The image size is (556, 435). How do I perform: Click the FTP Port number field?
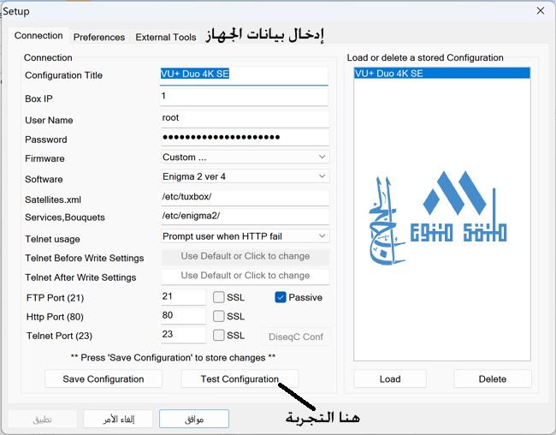pyautogui.click(x=183, y=297)
